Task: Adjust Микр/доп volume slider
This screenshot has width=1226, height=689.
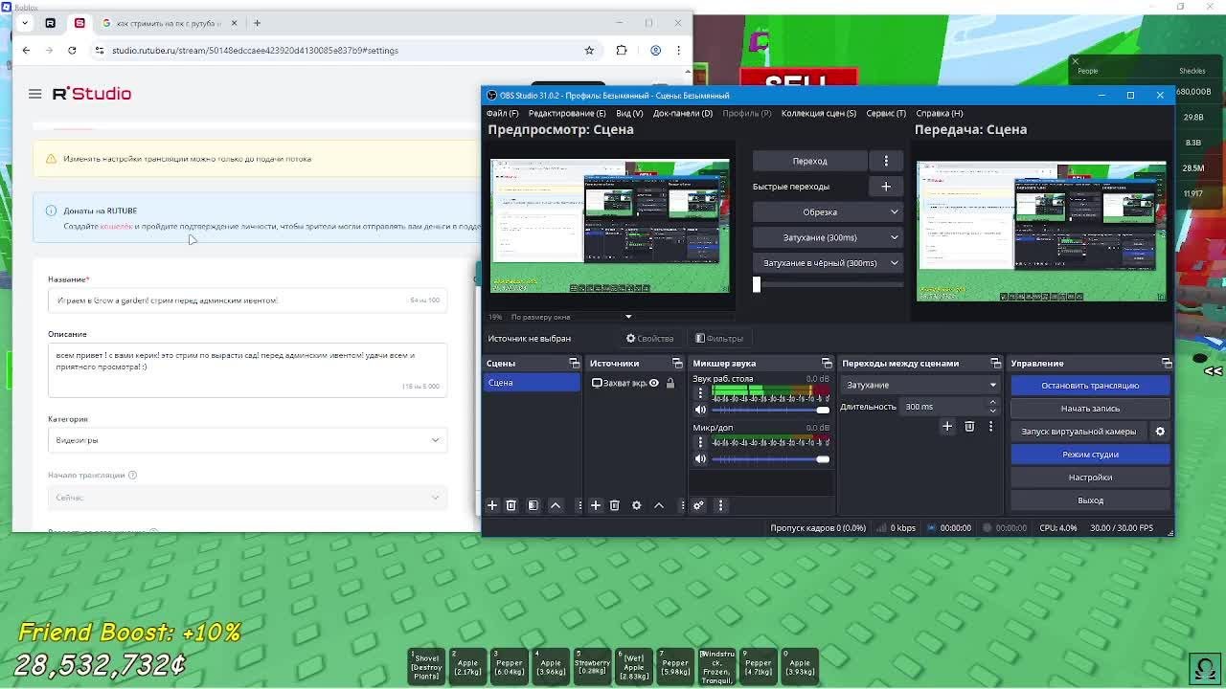Action: 770,459
